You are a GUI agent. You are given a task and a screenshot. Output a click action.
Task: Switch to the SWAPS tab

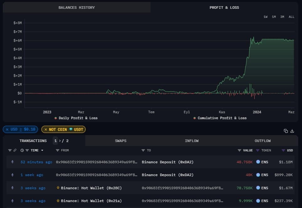pyautogui.click(x=121, y=141)
